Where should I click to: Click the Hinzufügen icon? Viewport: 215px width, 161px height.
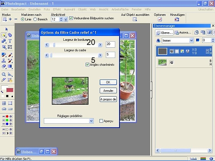(177, 19)
